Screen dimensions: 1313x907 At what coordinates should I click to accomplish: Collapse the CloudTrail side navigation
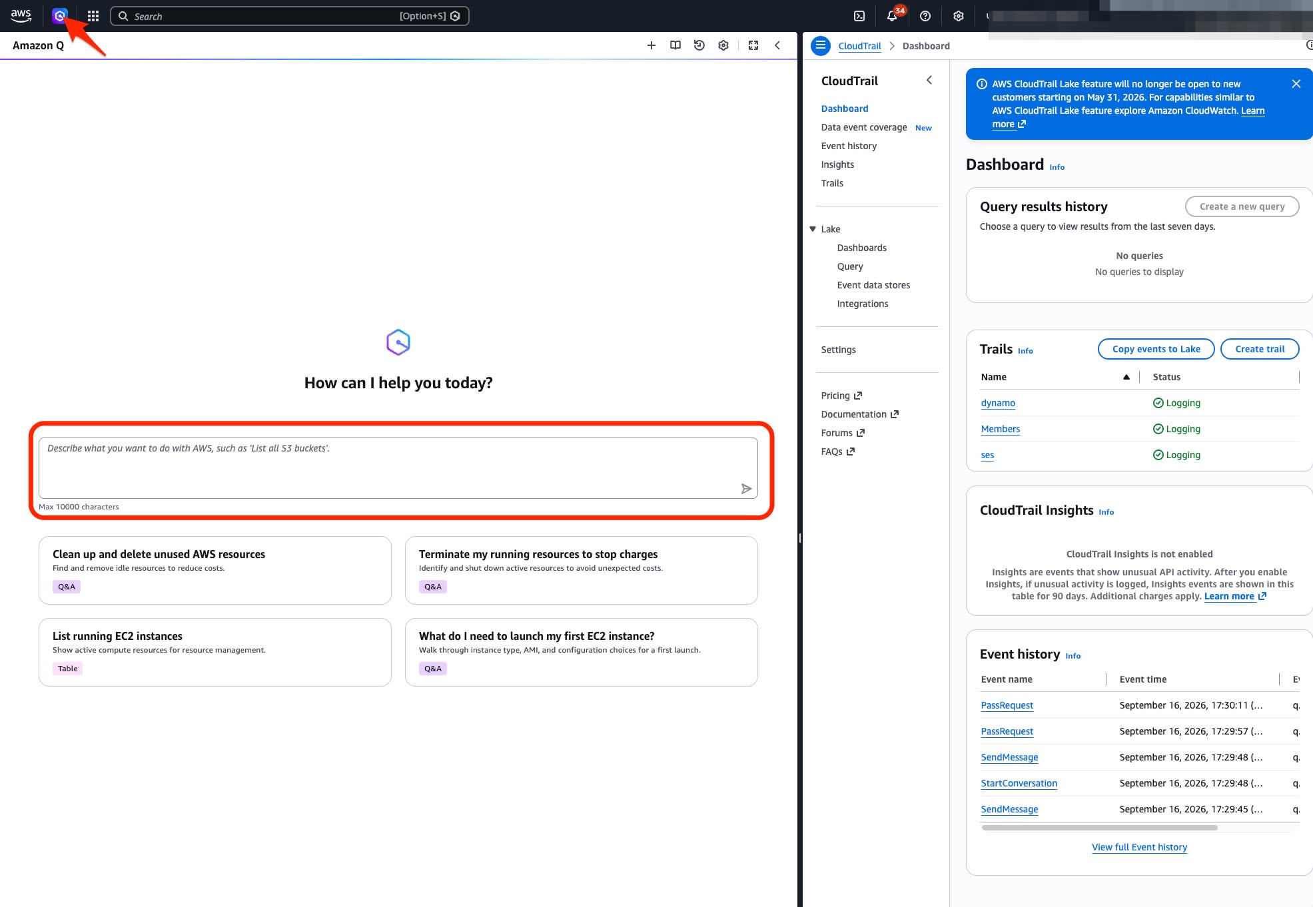[929, 80]
